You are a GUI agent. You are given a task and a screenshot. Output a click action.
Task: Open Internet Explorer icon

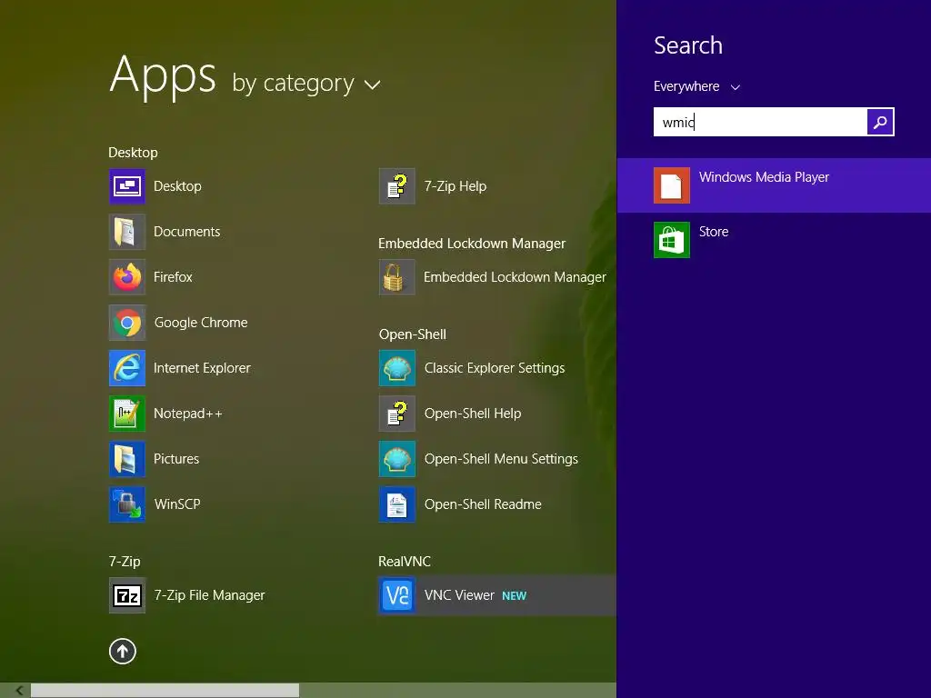pos(127,368)
